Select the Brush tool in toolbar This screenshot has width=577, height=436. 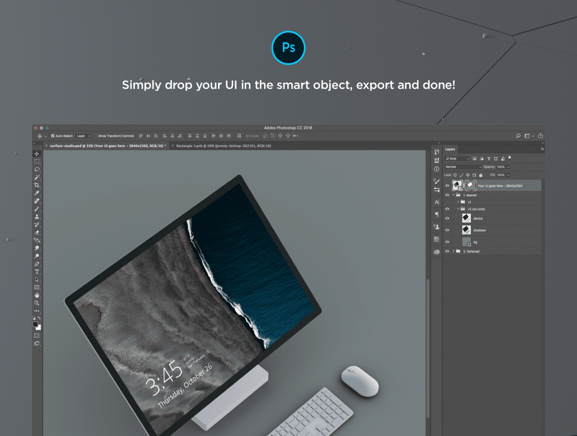[37, 209]
